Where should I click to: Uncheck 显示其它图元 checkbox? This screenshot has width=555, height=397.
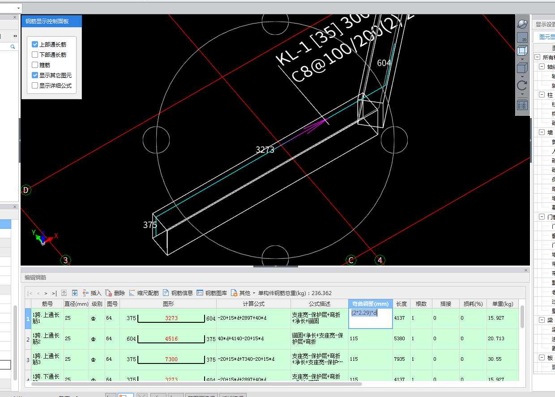point(35,76)
